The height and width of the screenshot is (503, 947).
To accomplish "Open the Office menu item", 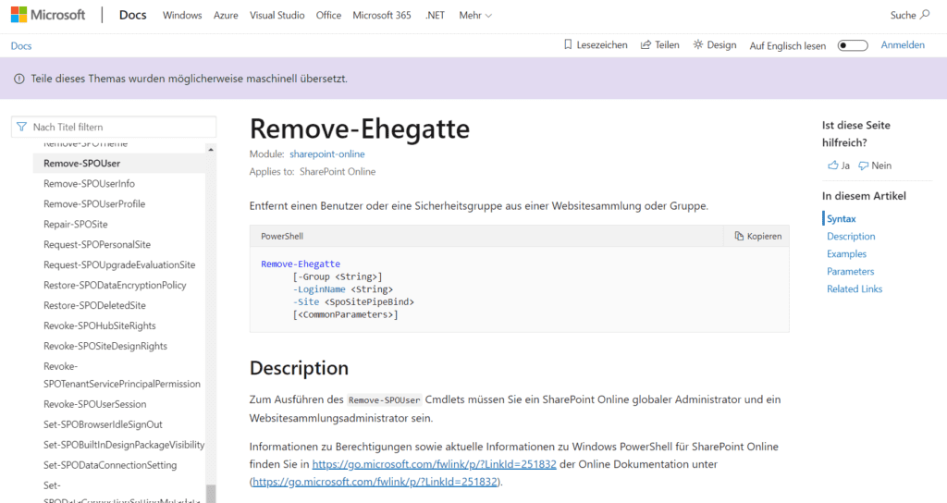I will [328, 15].
